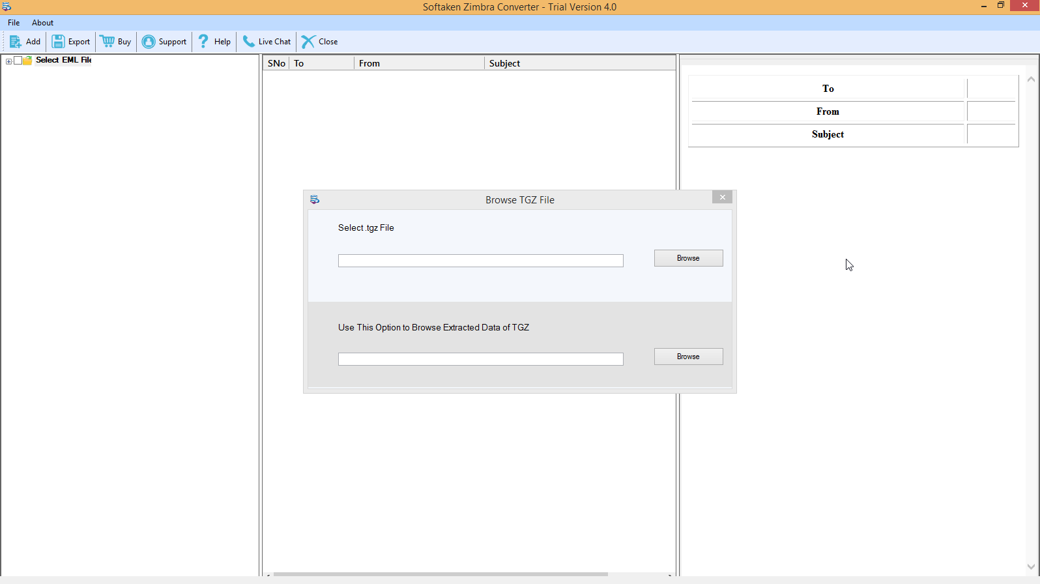Viewport: 1040px width, 584px height.
Task: Click the Help question mark icon
Action: 203,42
